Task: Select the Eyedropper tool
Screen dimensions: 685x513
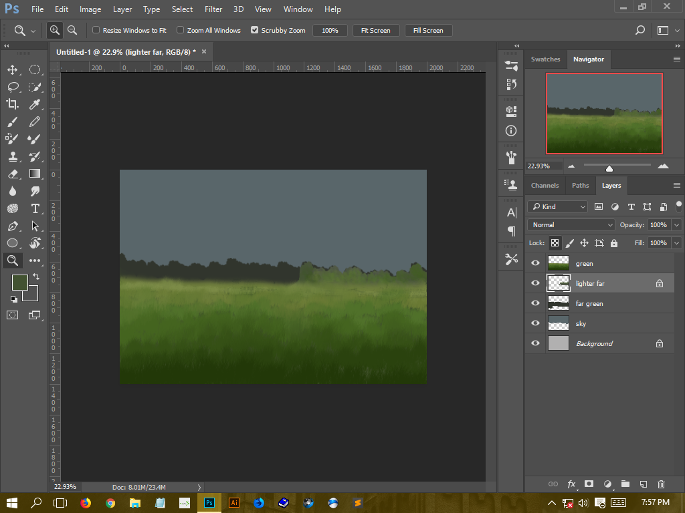Action: tap(35, 104)
